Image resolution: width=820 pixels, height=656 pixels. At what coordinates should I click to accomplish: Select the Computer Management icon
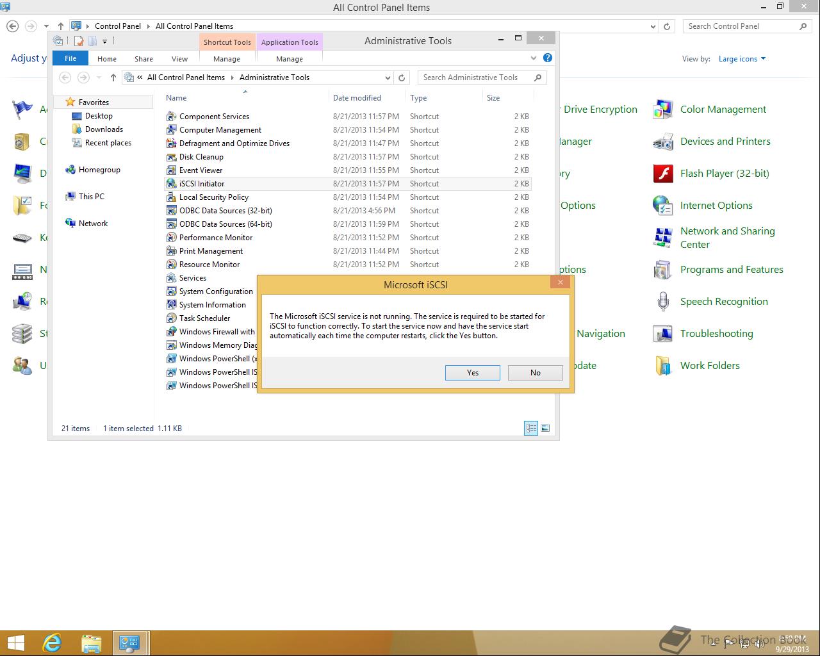[171, 130]
